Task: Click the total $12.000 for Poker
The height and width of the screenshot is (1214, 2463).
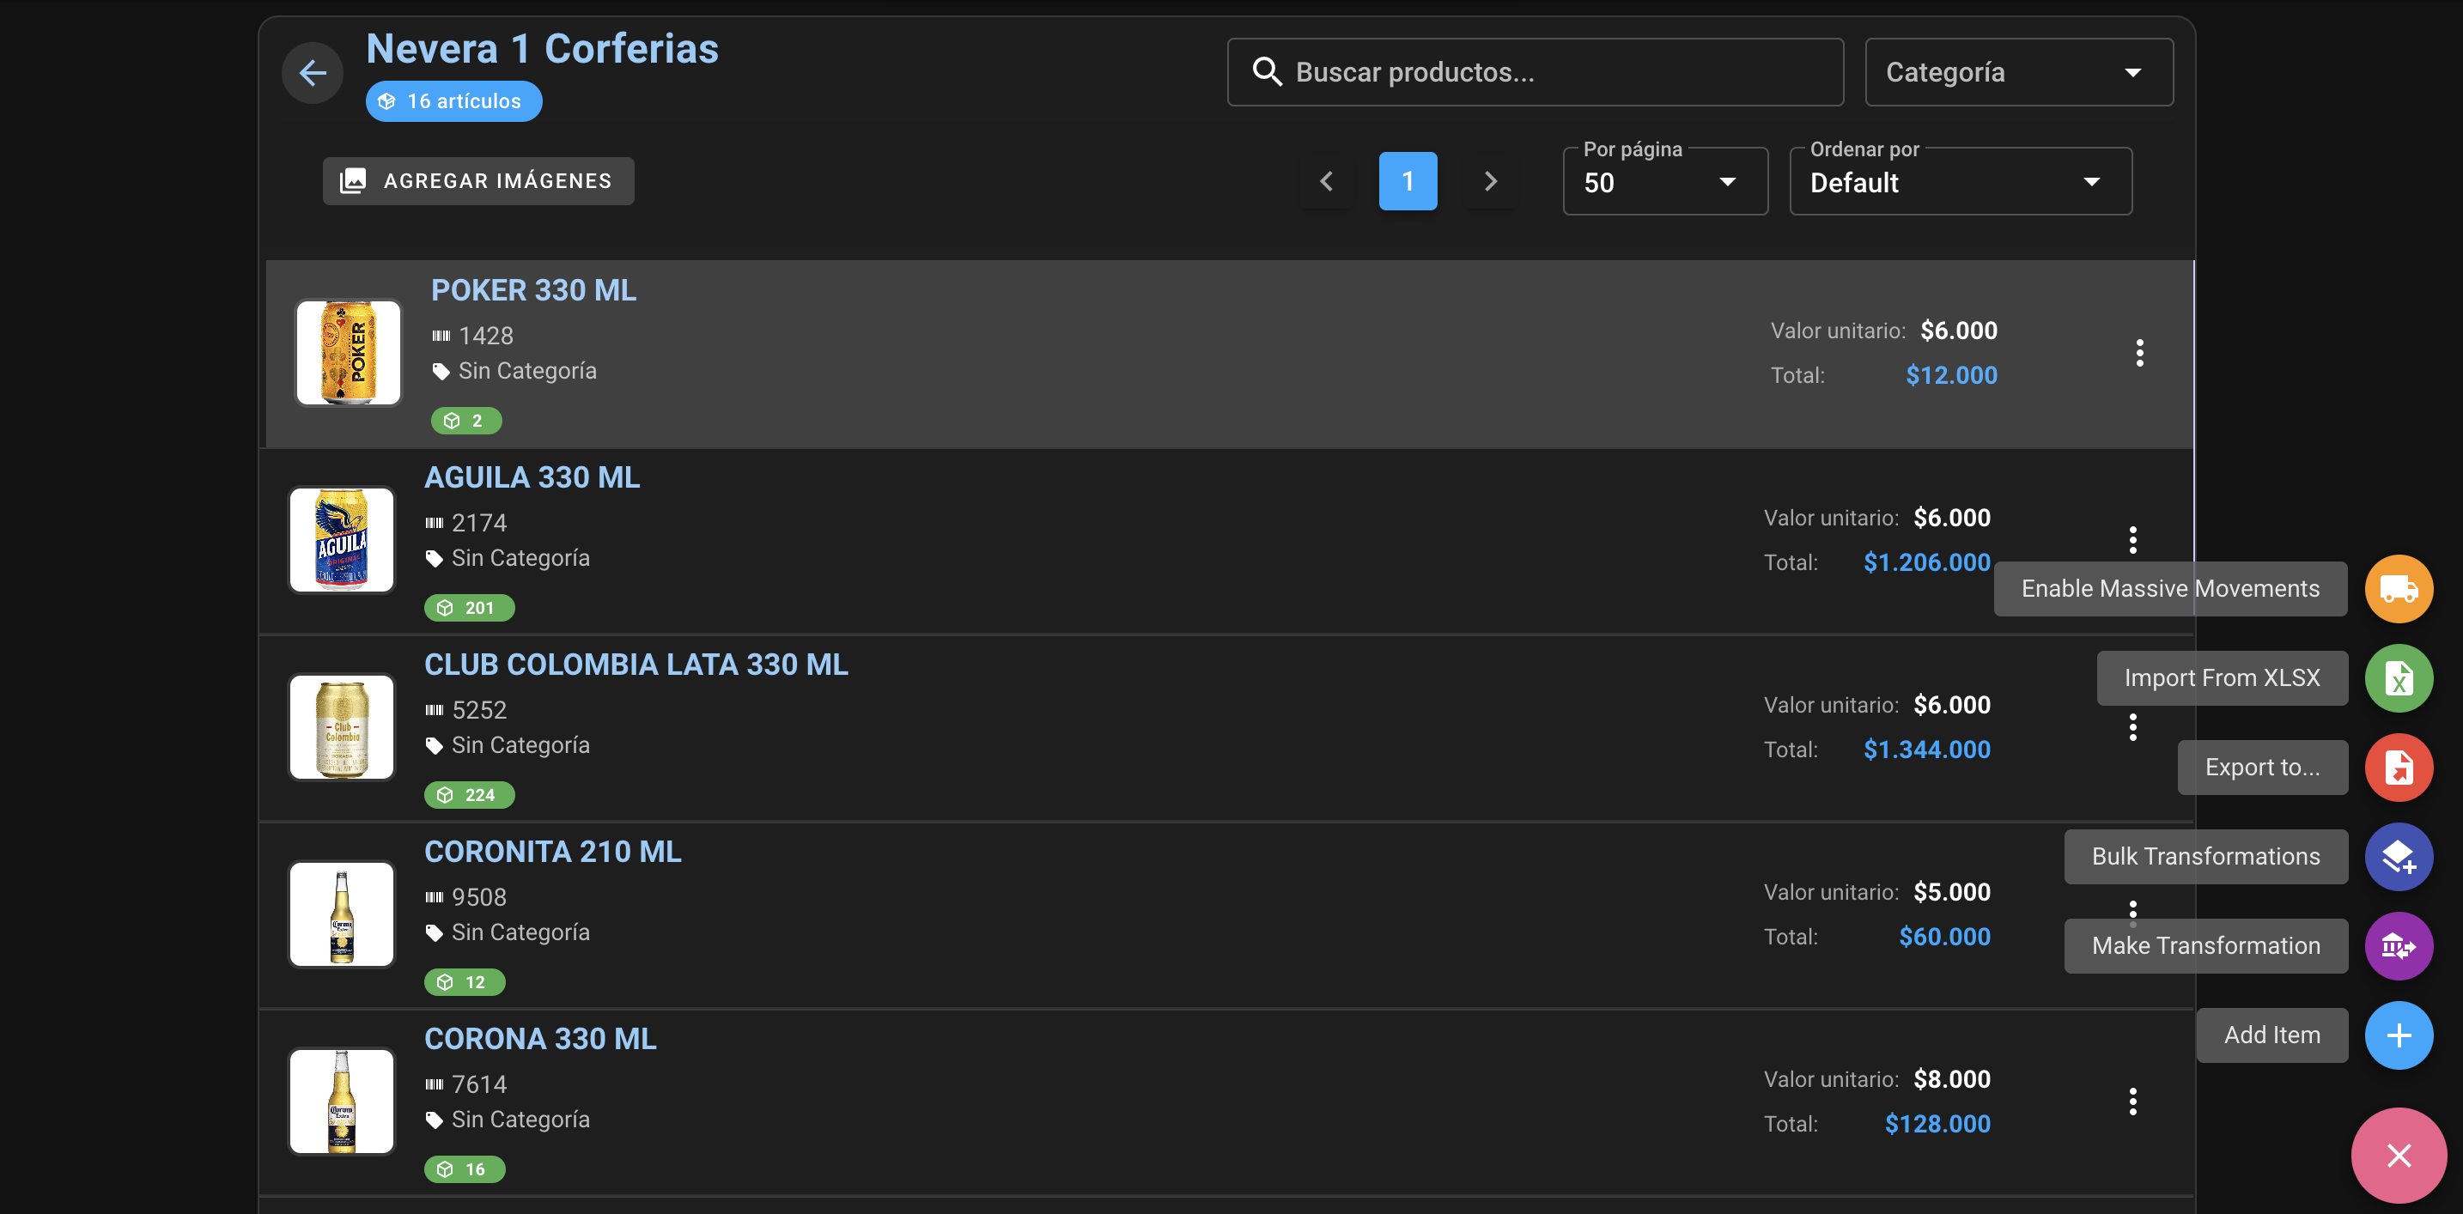Action: pos(1950,376)
